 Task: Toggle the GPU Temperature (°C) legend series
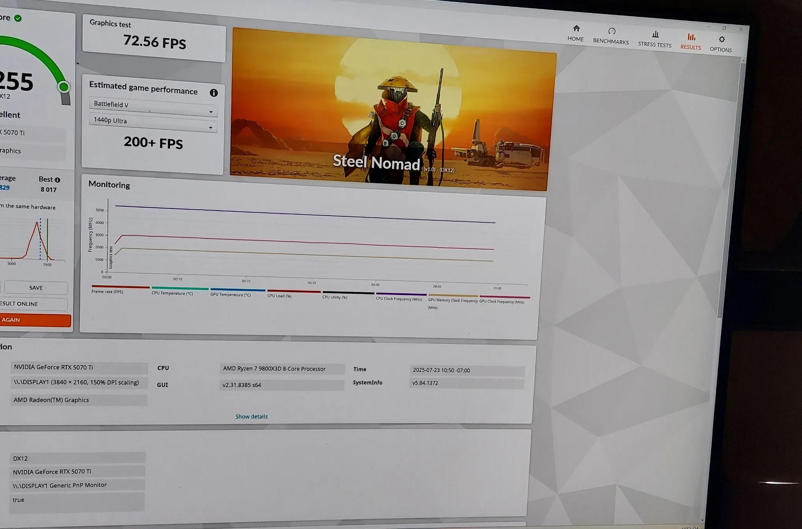click(x=238, y=293)
